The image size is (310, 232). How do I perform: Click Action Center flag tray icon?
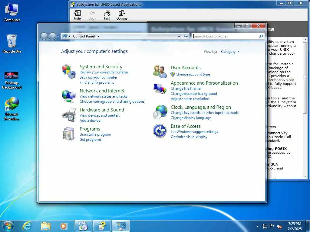[x=272, y=226]
